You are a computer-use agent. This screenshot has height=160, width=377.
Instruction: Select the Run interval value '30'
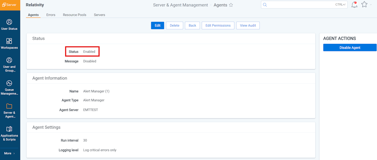85,140
